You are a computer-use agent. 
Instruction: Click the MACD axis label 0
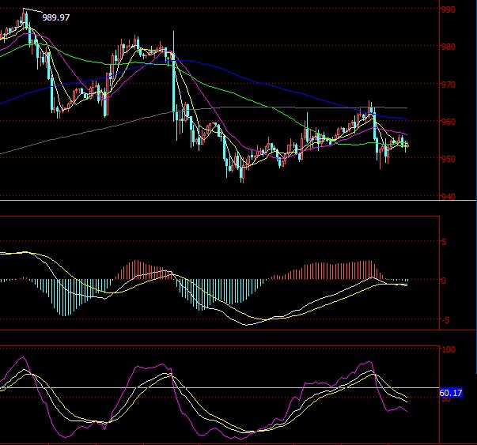coord(444,281)
